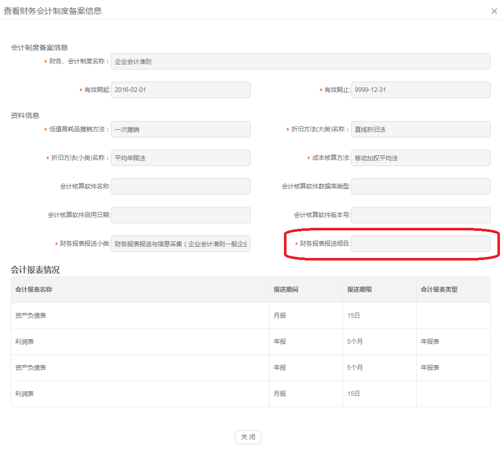Click the 会计制度备案信息 section heading

coord(39,48)
